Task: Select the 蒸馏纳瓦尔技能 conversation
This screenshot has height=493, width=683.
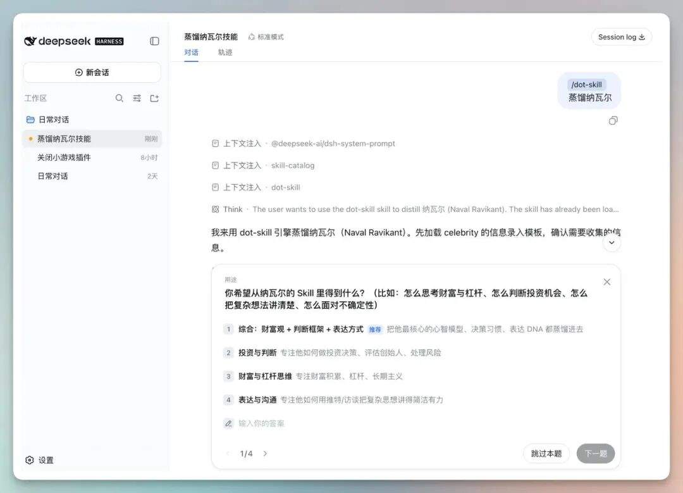Action: click(x=92, y=139)
